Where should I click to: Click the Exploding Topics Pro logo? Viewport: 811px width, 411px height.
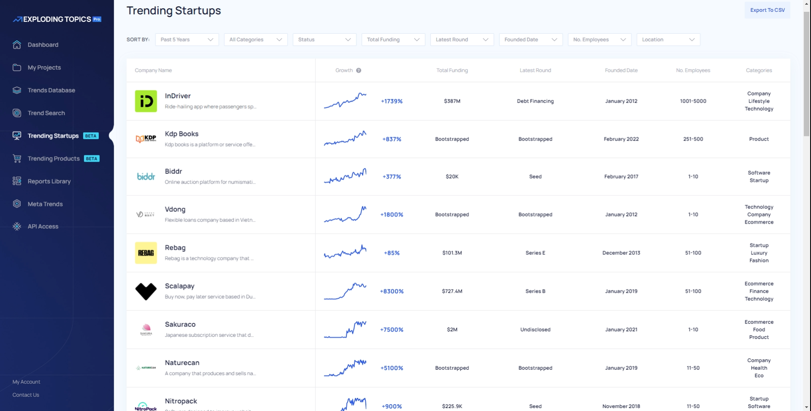[57, 19]
